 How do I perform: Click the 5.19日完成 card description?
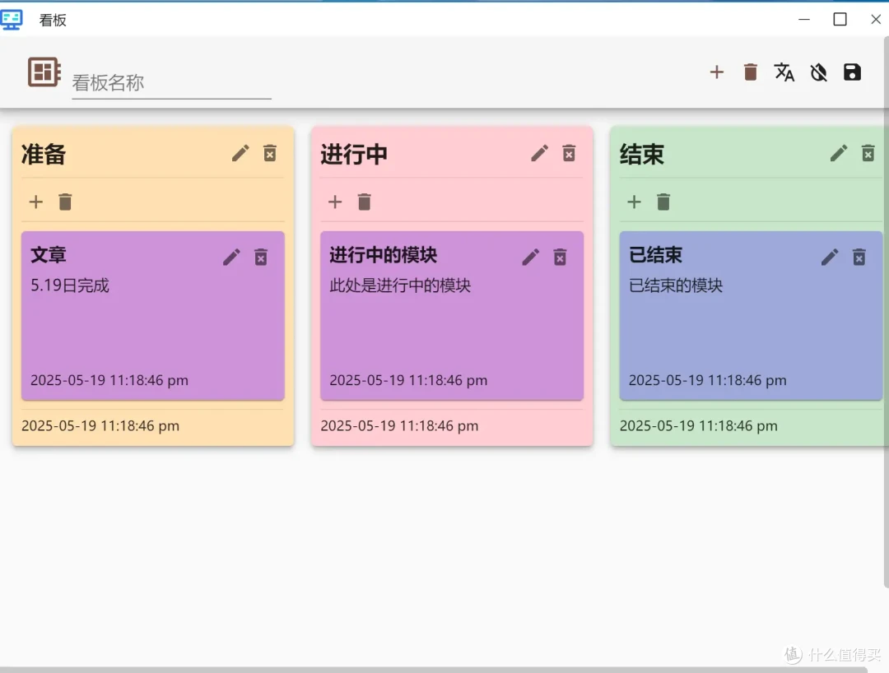click(69, 285)
